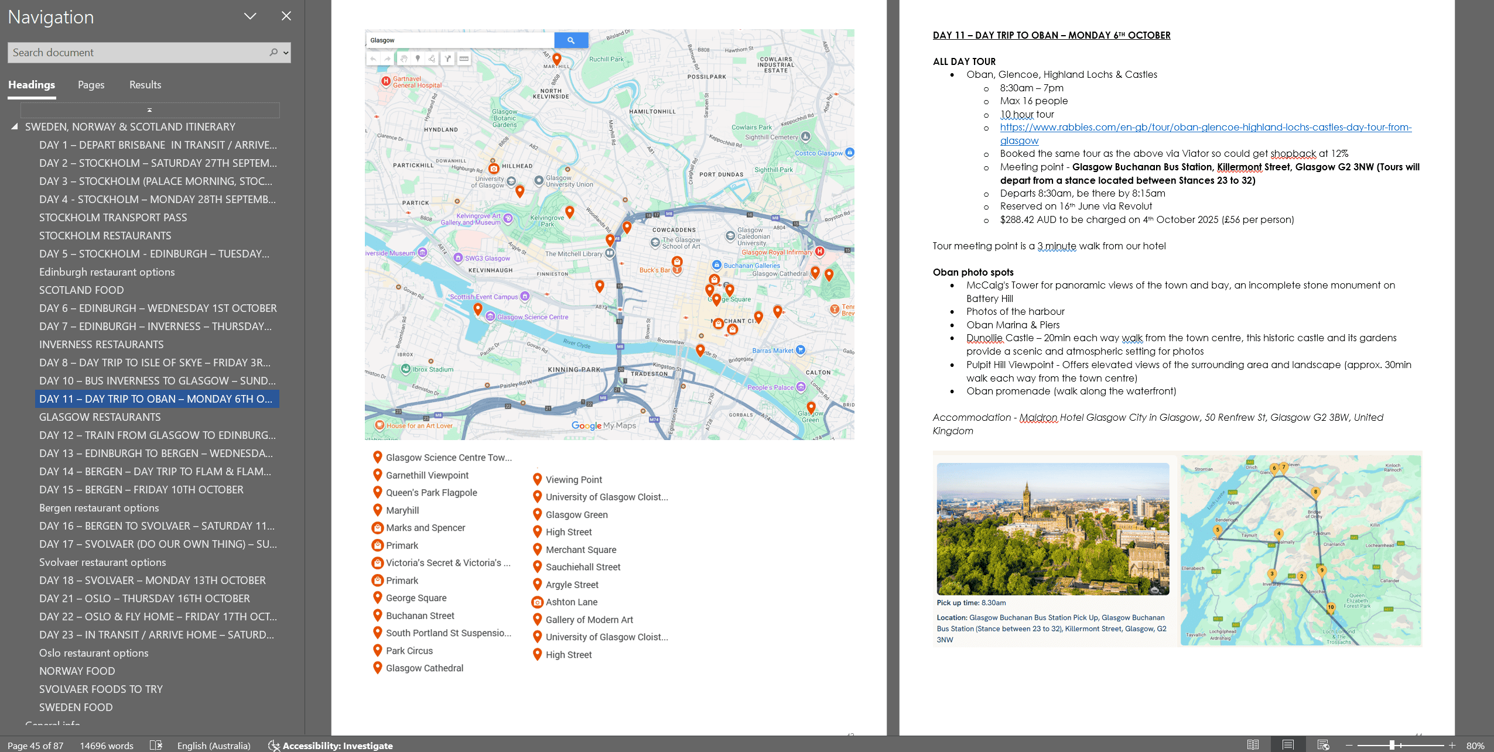
Task: Go to Svolvaer restaurant options heading
Action: click(102, 562)
